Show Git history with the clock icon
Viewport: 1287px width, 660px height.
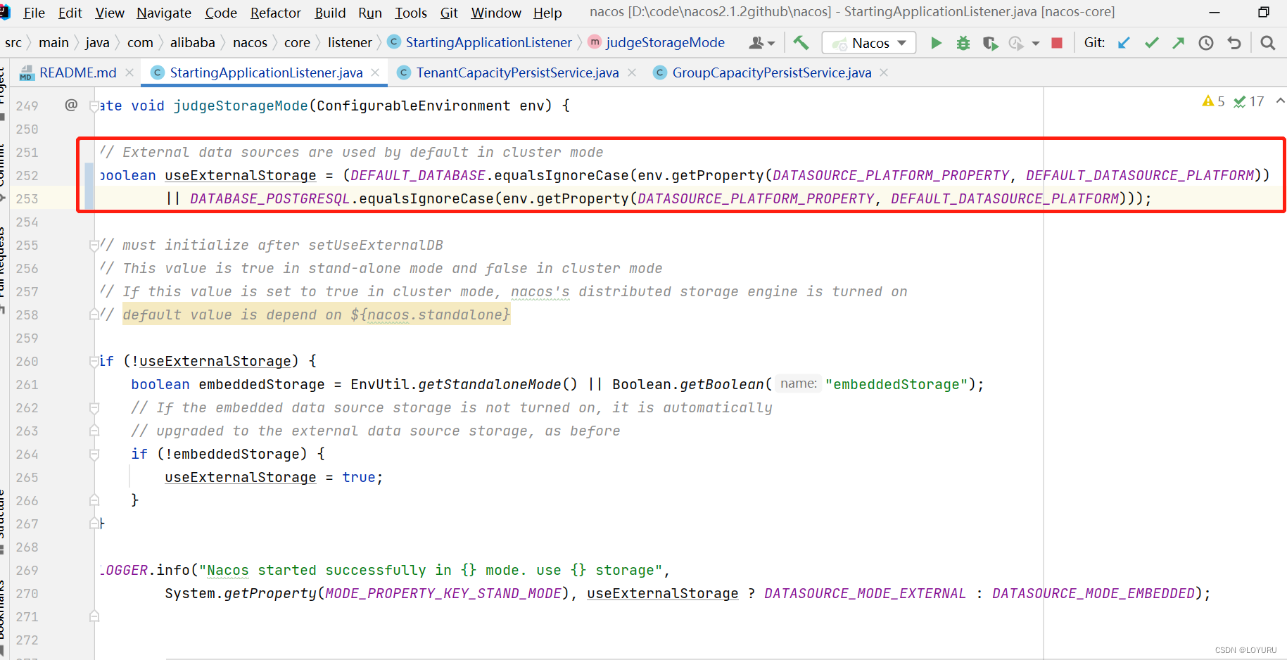(1206, 43)
